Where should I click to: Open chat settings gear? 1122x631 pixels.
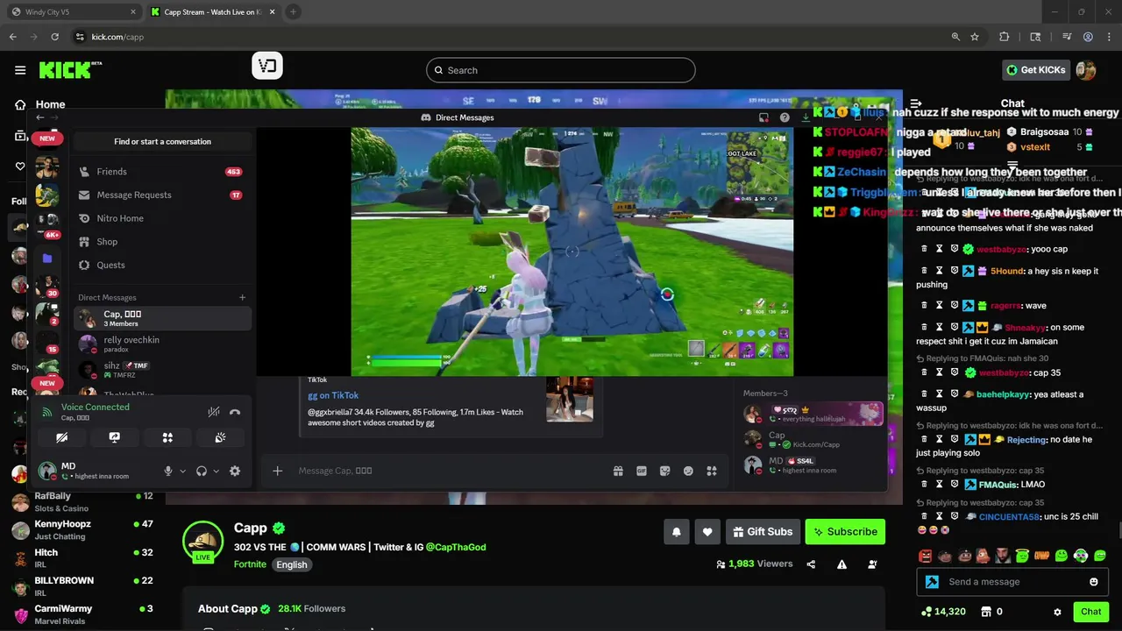pyautogui.click(x=1057, y=612)
